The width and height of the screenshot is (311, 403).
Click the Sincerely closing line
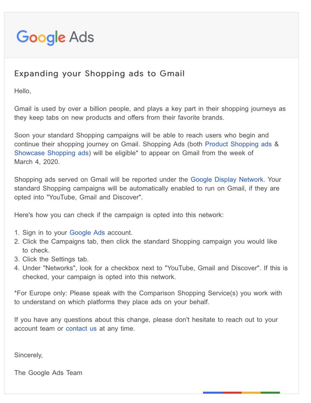pyautogui.click(x=28, y=355)
